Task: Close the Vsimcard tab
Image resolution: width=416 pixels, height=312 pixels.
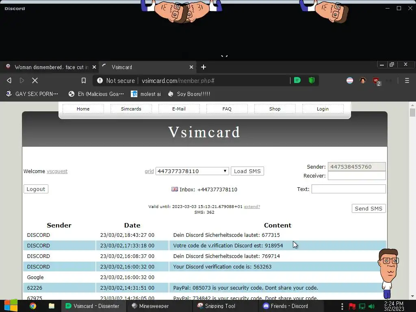Action: (191, 67)
